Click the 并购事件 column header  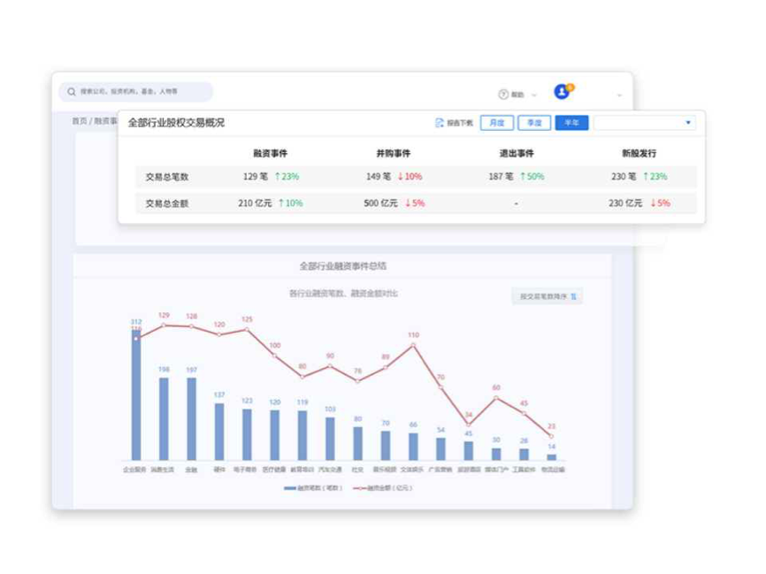click(x=393, y=153)
